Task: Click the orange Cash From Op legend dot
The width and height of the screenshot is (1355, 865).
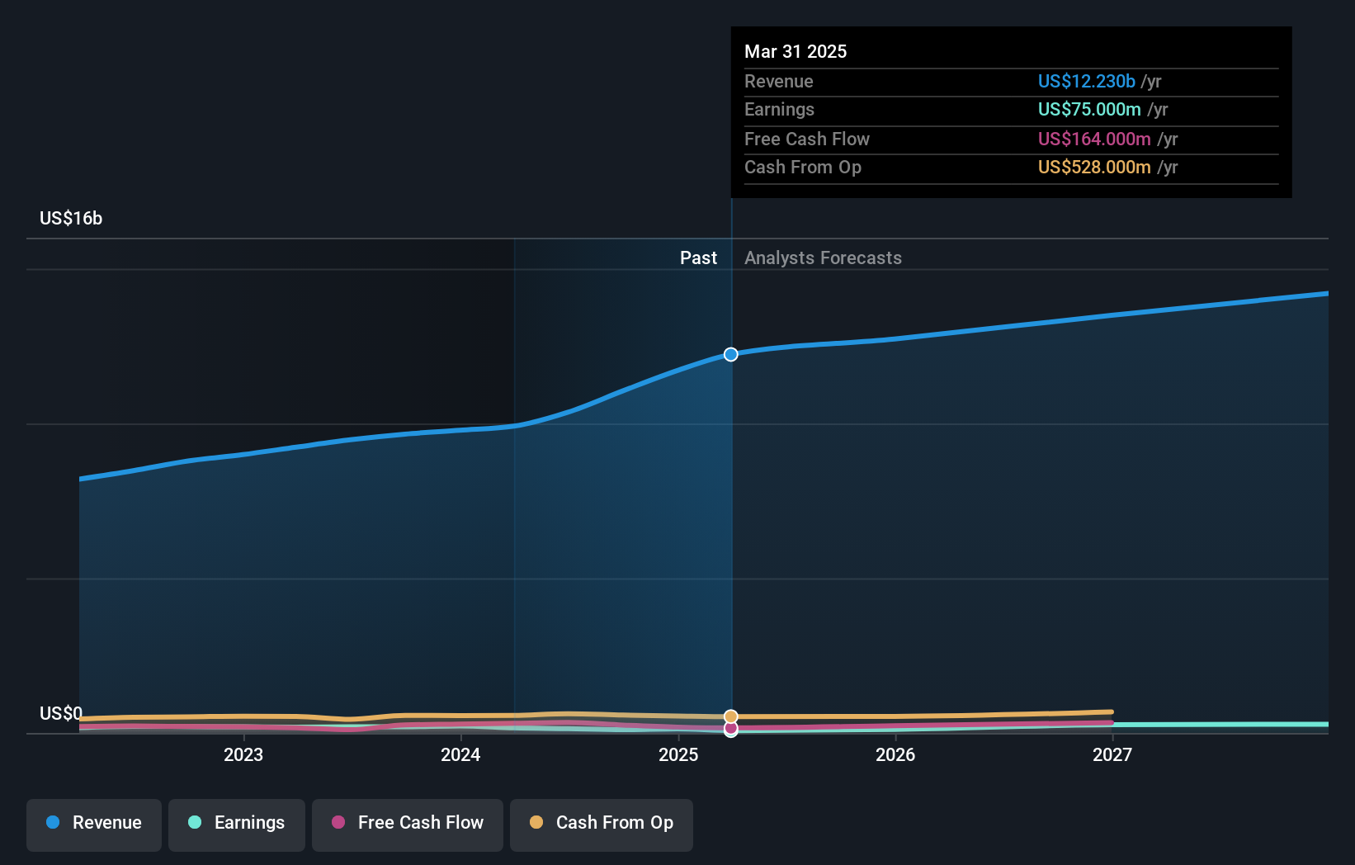Action: (x=536, y=822)
